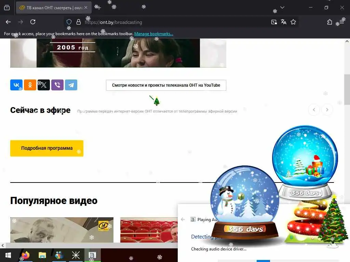Open File Explorer from the taskbar
Viewport: 350px width, 262px height.
pos(42,255)
